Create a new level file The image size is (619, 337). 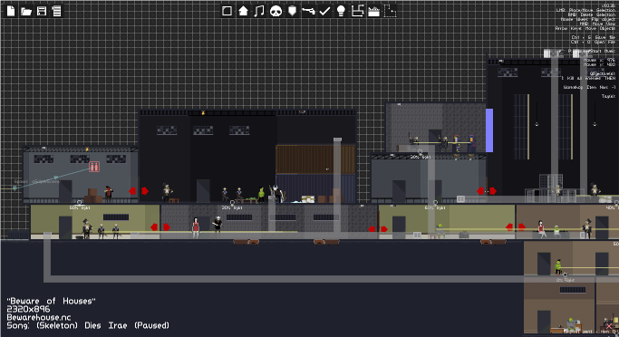pyautogui.click(x=11, y=11)
